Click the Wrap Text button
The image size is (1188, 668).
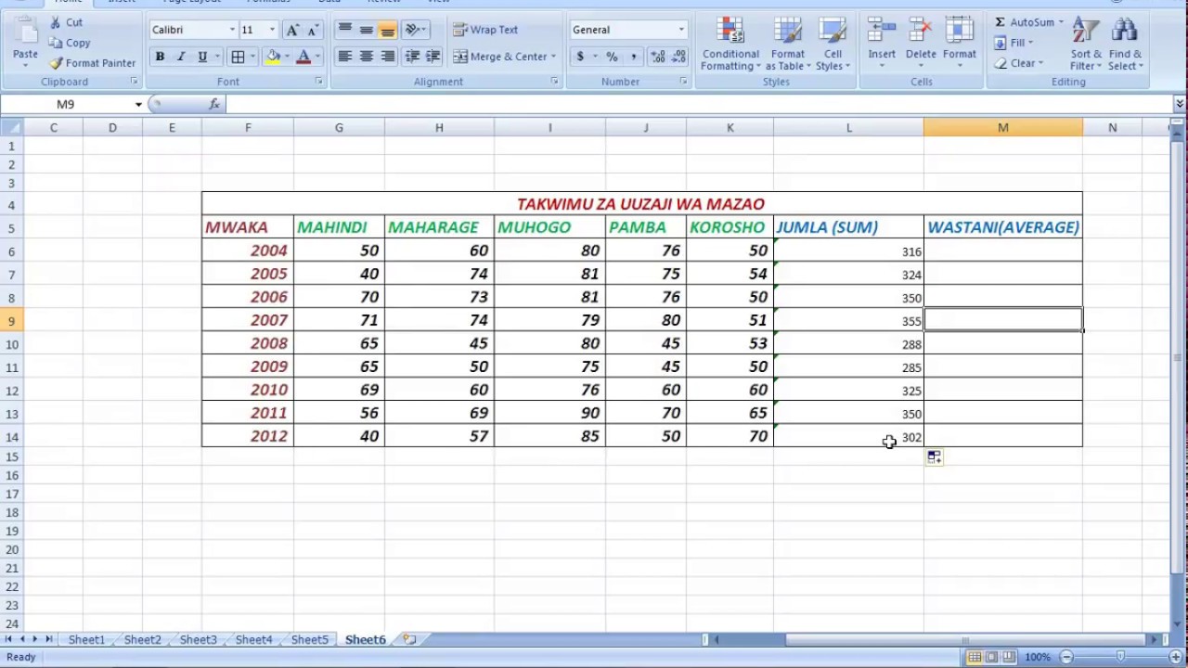point(485,30)
